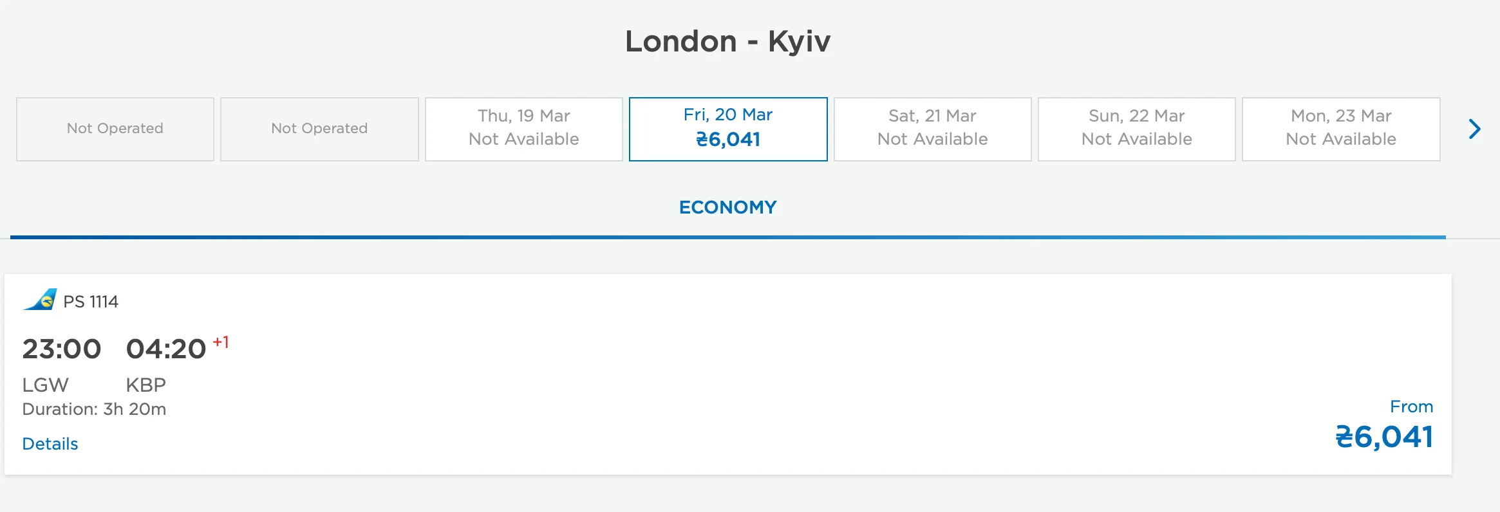The height and width of the screenshot is (512, 1500).
Task: Click the next dates chevron arrow
Action: tap(1475, 129)
